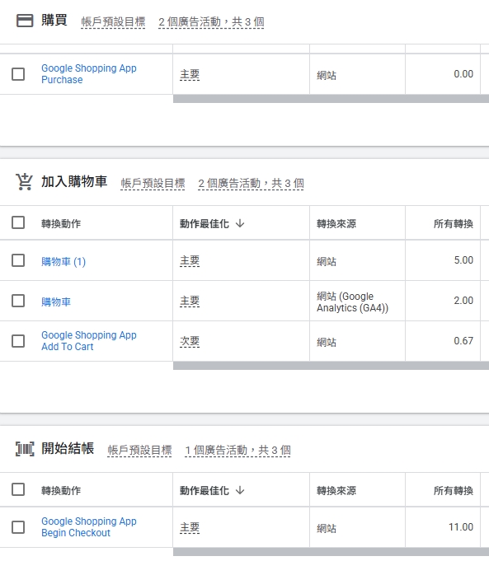Click the 0.67 conversions value

point(463,340)
